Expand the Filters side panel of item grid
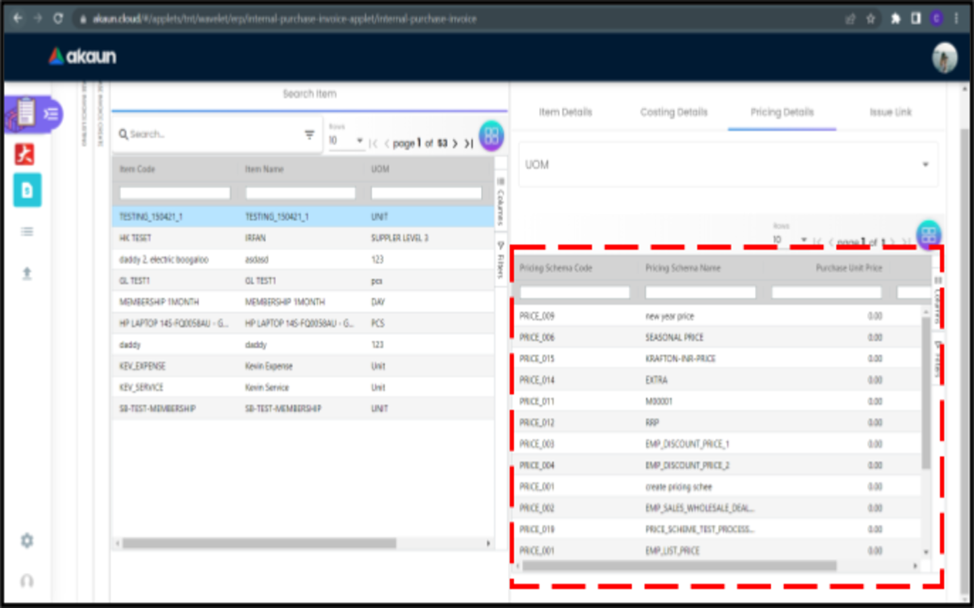This screenshot has width=974, height=608. pos(501,260)
